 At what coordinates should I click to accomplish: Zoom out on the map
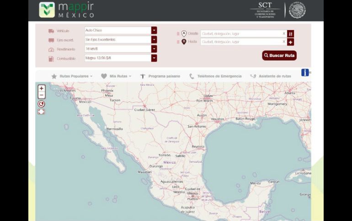(x=42, y=95)
